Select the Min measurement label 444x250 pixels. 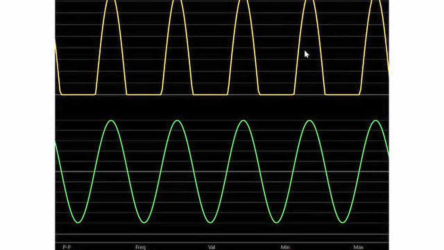pos(285,247)
